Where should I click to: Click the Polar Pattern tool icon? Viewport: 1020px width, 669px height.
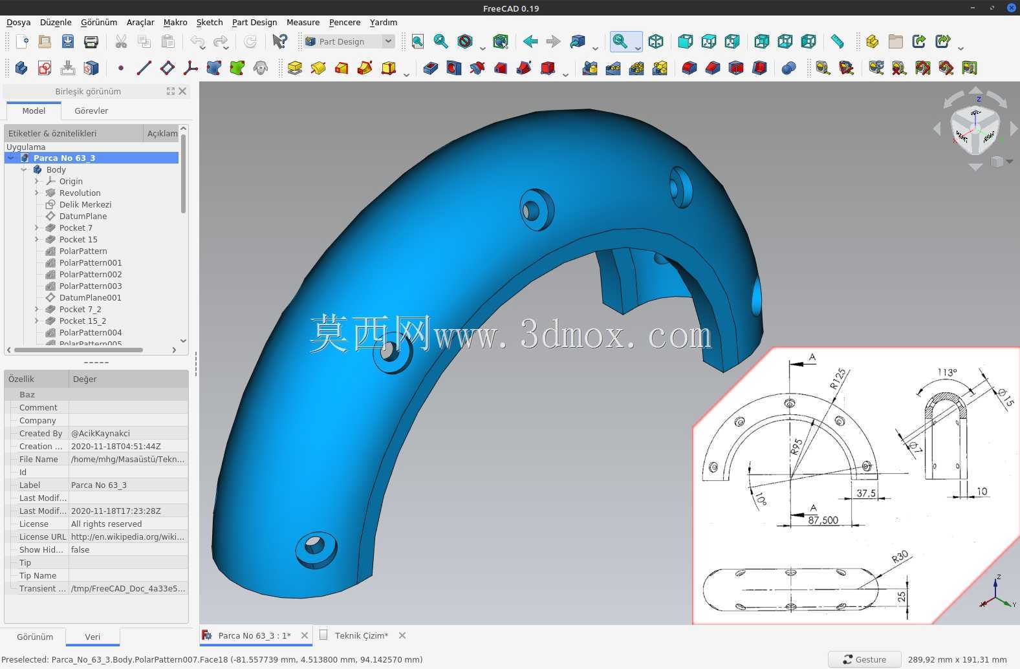click(636, 68)
